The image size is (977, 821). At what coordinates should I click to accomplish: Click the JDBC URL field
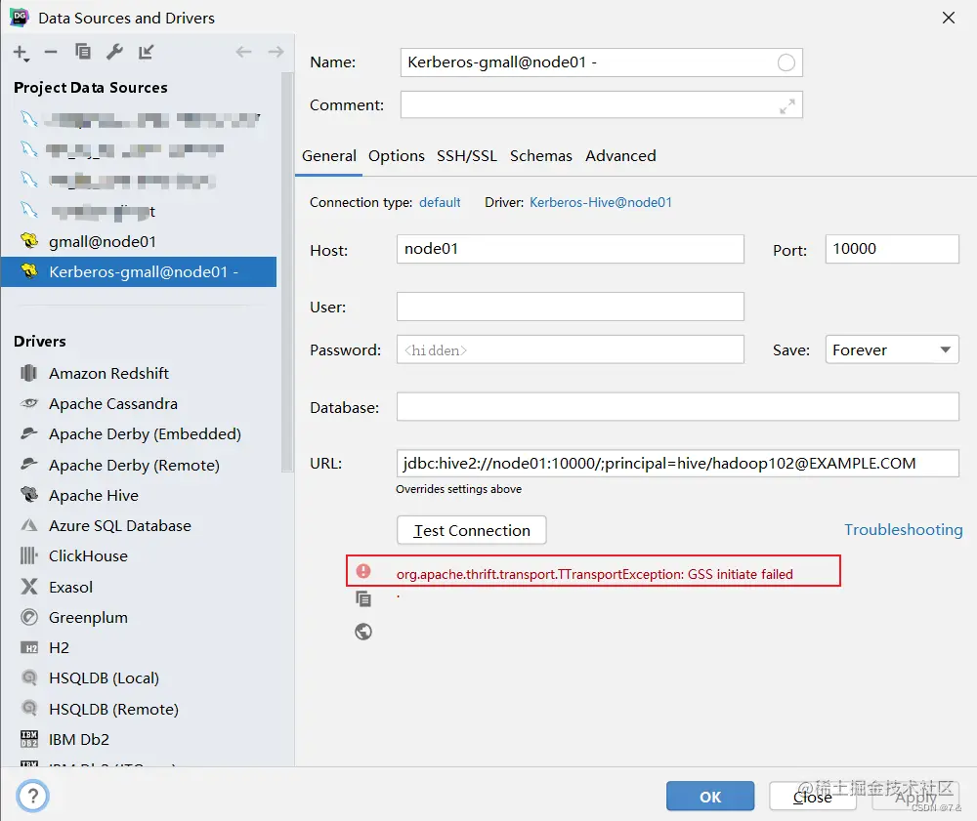click(x=677, y=464)
